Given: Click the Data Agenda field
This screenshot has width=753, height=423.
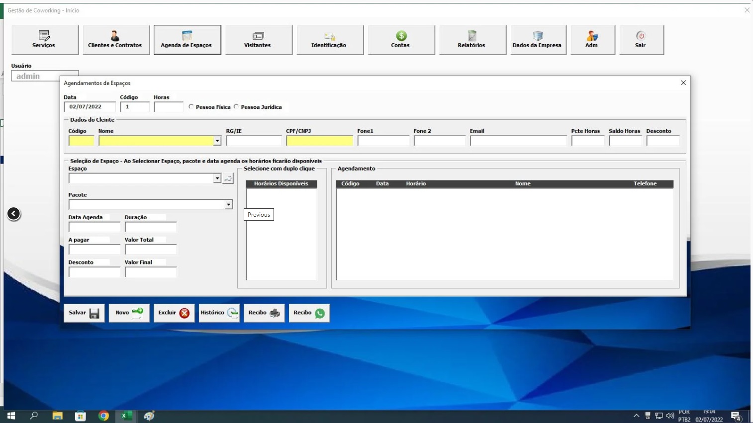Looking at the screenshot, I should click(x=94, y=227).
